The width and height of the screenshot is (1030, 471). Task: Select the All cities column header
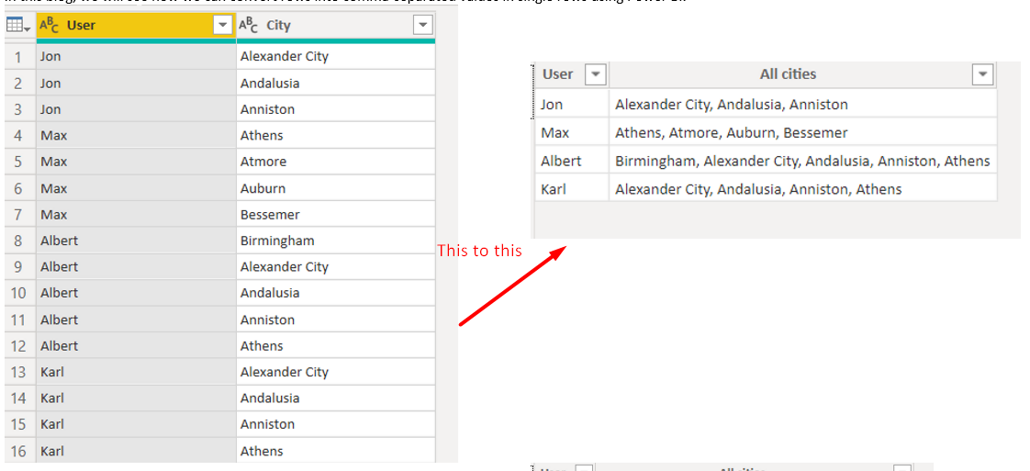[801, 74]
